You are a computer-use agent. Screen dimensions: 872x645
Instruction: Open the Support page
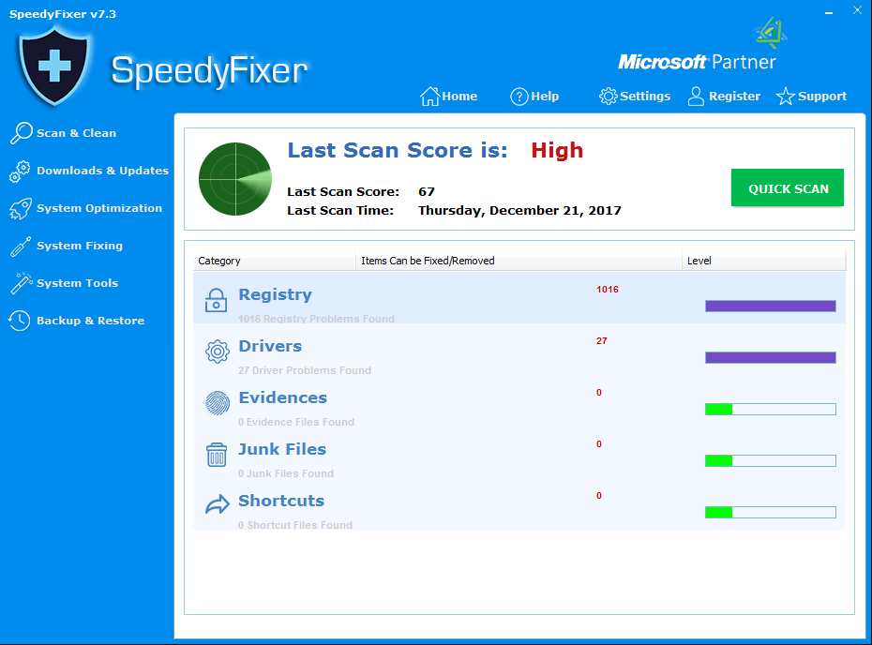click(811, 97)
